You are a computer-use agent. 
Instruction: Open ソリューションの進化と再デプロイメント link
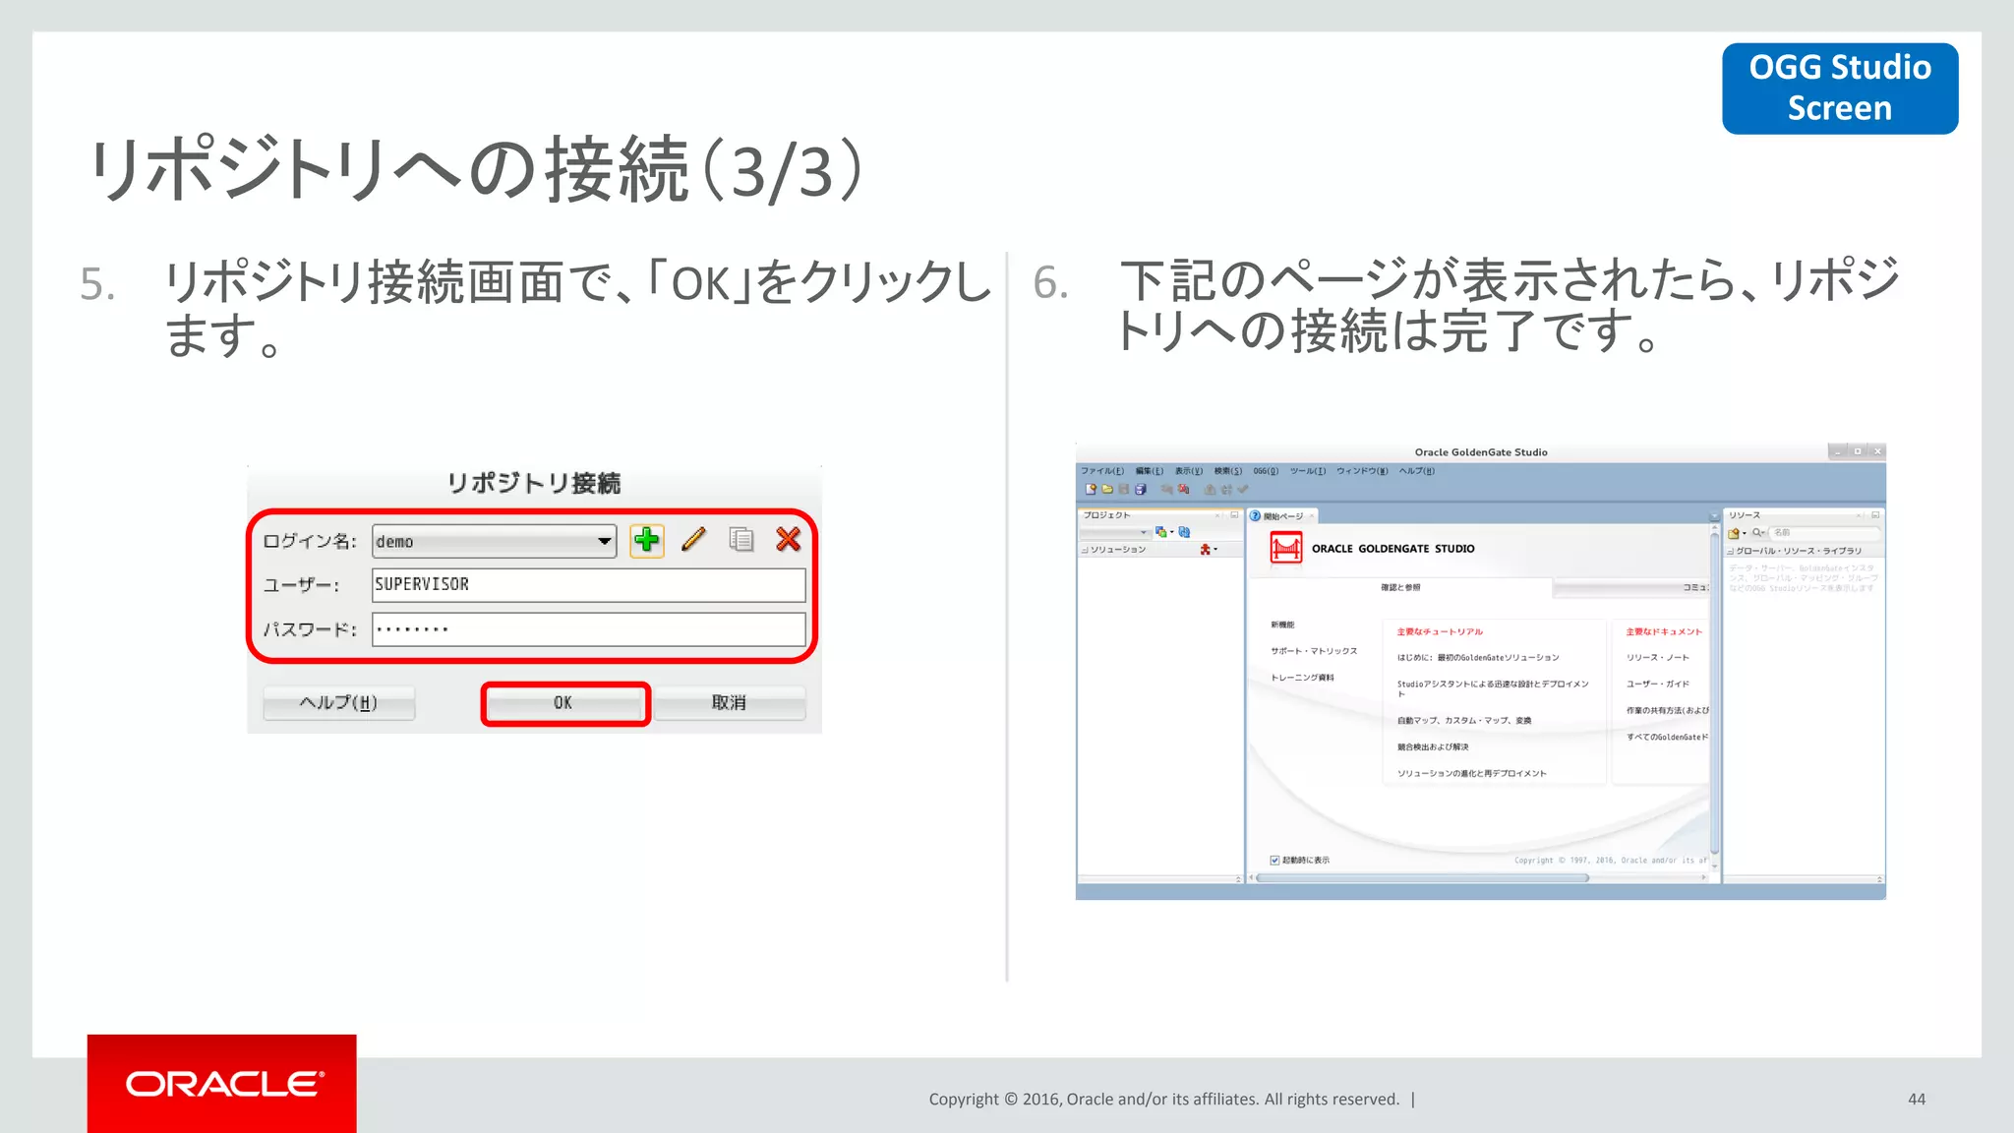point(1472,774)
